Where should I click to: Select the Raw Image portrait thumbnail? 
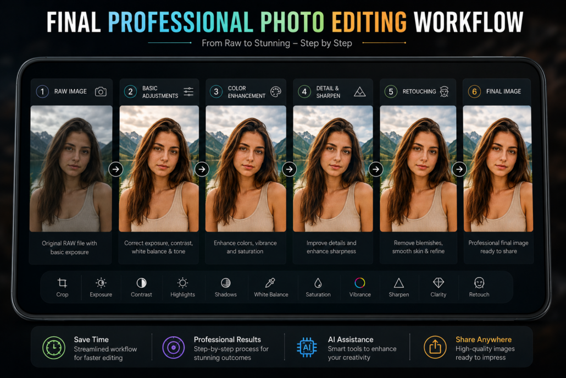point(71,168)
